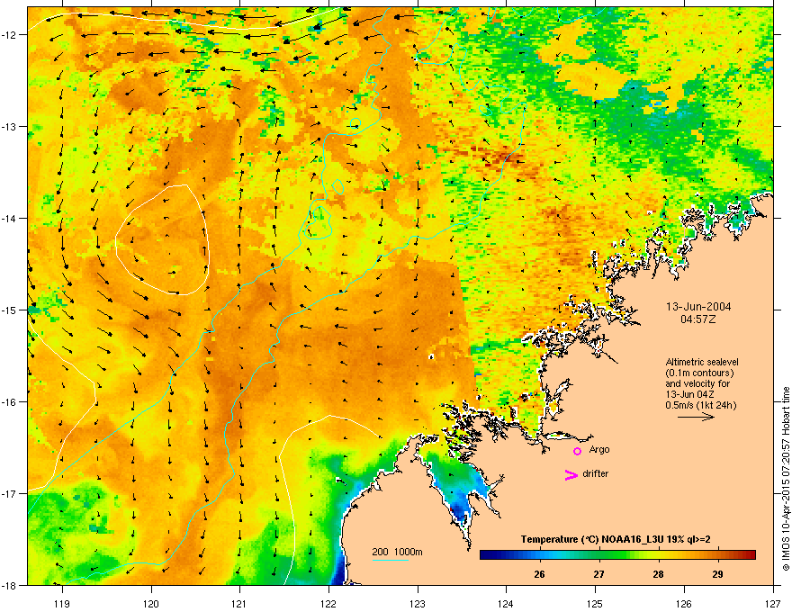This screenshot has width=792, height=612.
Task: Click the longitude axis label '127'
Action: 773,603
